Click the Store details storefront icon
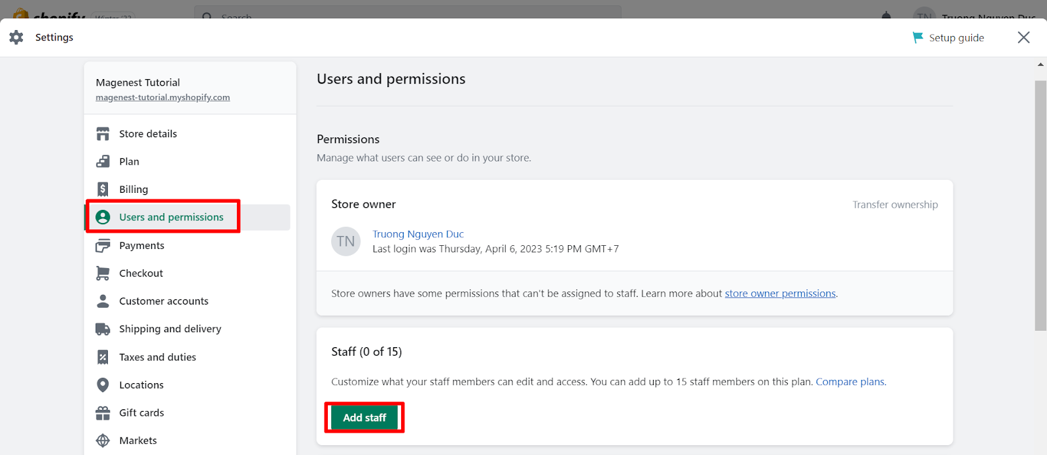Viewport: 1047px width, 455px height. click(103, 134)
